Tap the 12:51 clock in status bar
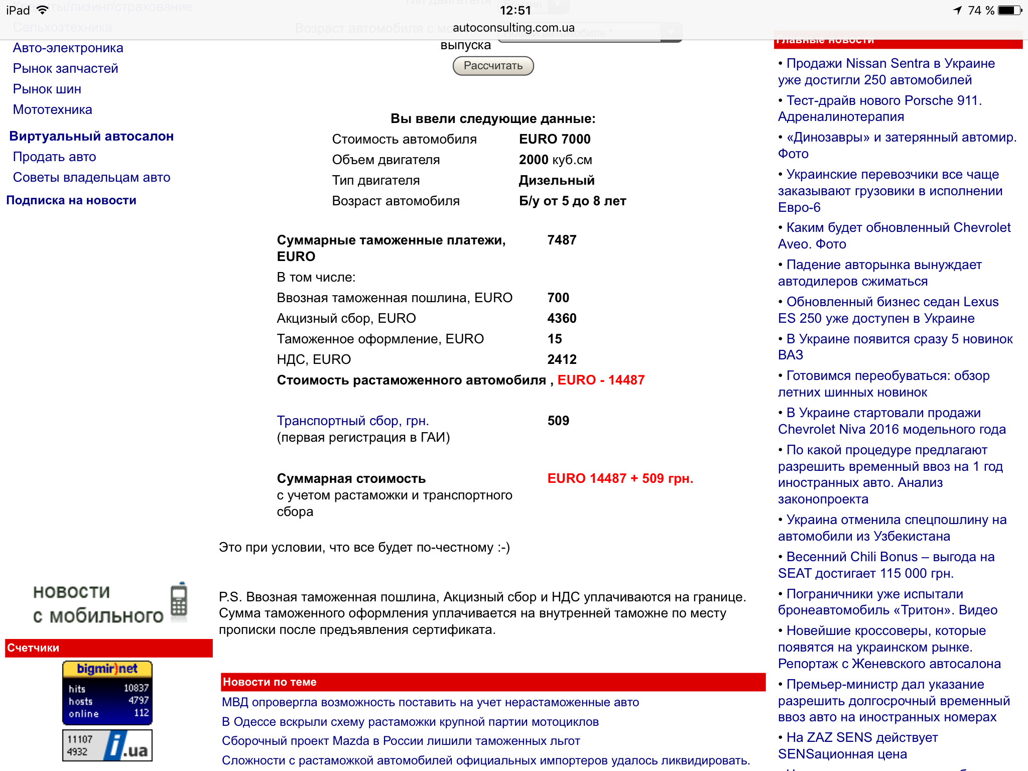 (515, 10)
